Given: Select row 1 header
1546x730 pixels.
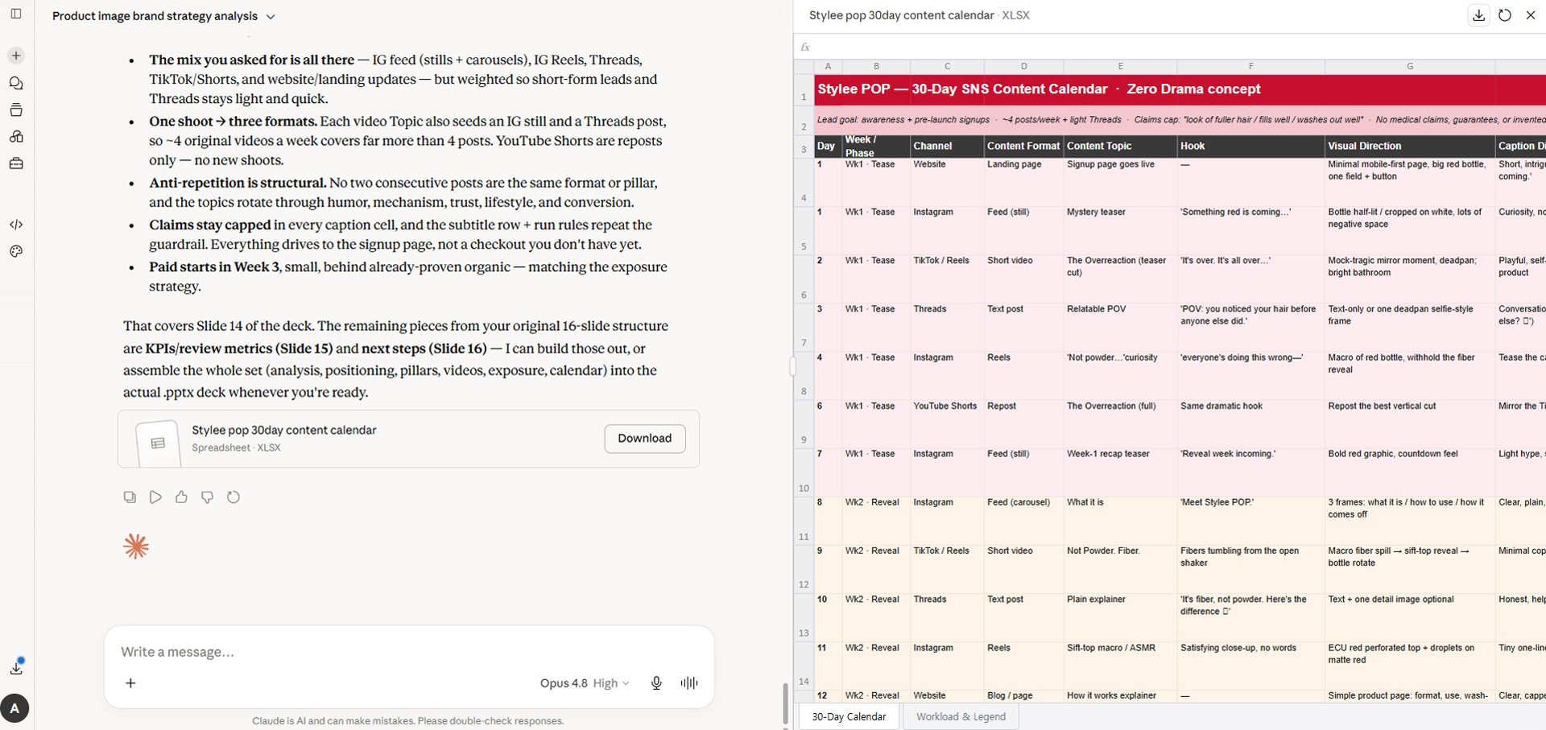Looking at the screenshot, I should coord(804,89).
